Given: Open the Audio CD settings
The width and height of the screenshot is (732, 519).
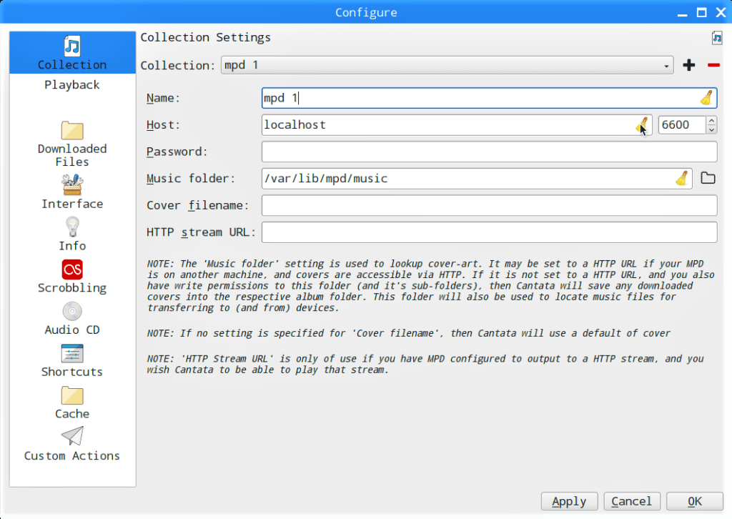Looking at the screenshot, I should click(72, 317).
